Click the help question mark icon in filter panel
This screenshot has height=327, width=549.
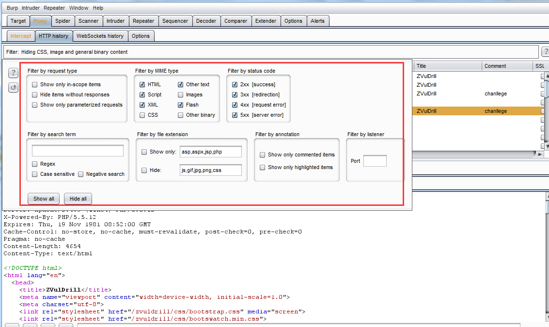point(13,73)
